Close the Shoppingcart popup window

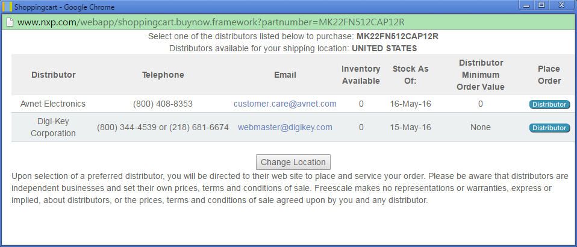coord(562,5)
